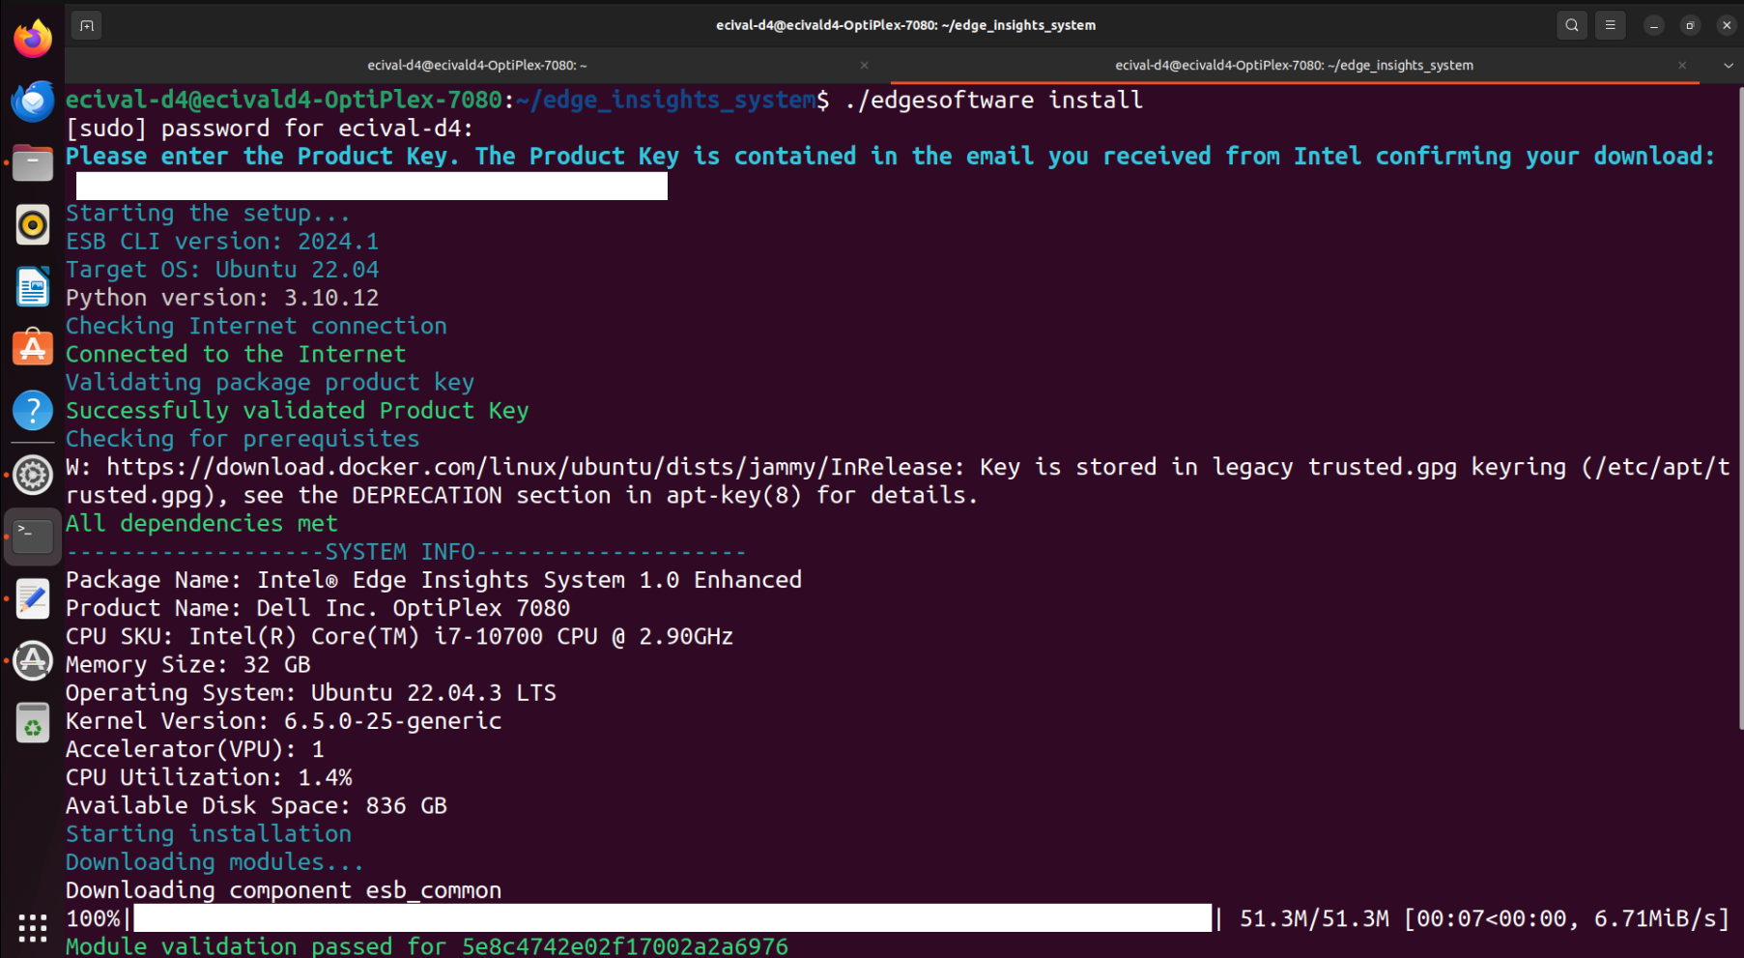Click 'Available Disk Space: 836 GB' line
Viewport: 1744px width, 958px height.
point(256,806)
